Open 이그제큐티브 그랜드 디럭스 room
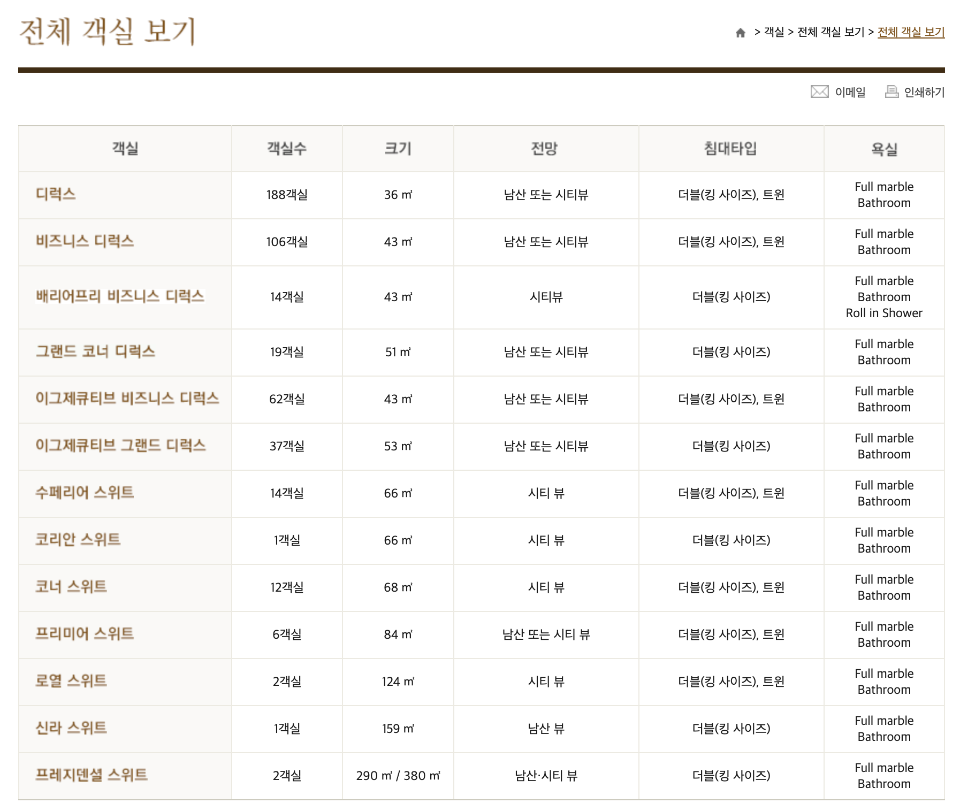The width and height of the screenshot is (960, 811). pyautogui.click(x=120, y=445)
